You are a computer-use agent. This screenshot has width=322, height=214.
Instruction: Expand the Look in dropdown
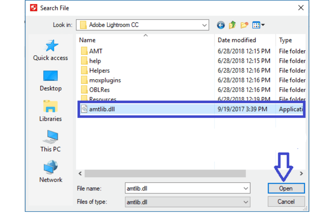pos(205,25)
